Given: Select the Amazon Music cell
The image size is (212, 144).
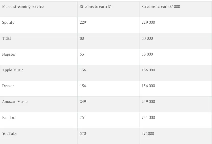Looking at the screenshot, I should coord(15,102).
